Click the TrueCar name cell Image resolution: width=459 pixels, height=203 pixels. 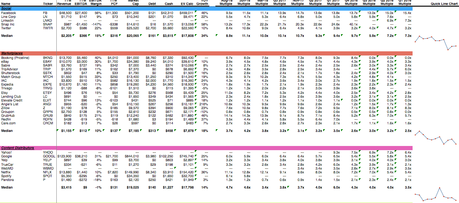[7, 165]
